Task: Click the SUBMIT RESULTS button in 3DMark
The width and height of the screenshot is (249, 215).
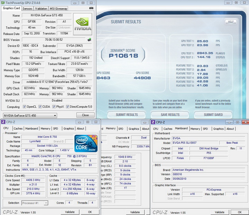Action: point(127,115)
